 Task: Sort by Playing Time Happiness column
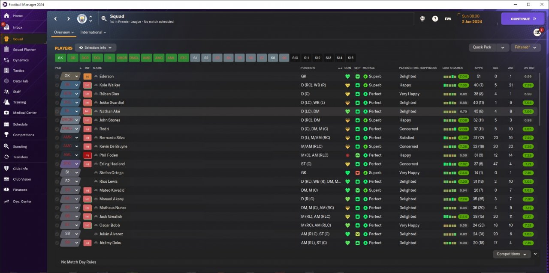(418, 68)
